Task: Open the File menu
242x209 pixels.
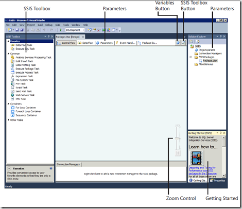Action: coord(8,25)
